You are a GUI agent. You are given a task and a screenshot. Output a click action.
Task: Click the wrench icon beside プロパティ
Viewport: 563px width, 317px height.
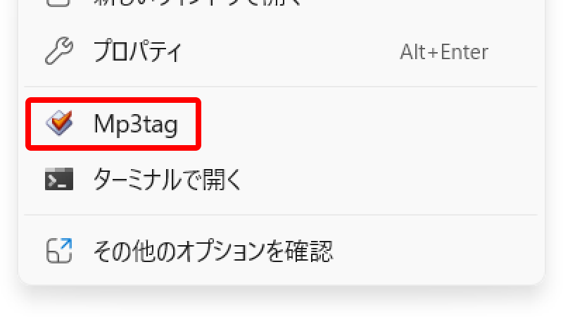[59, 51]
